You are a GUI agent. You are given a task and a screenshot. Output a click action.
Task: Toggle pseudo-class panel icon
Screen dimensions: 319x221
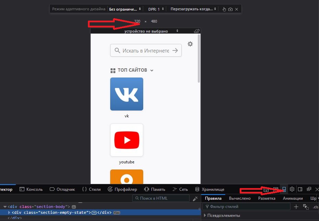[306, 207]
